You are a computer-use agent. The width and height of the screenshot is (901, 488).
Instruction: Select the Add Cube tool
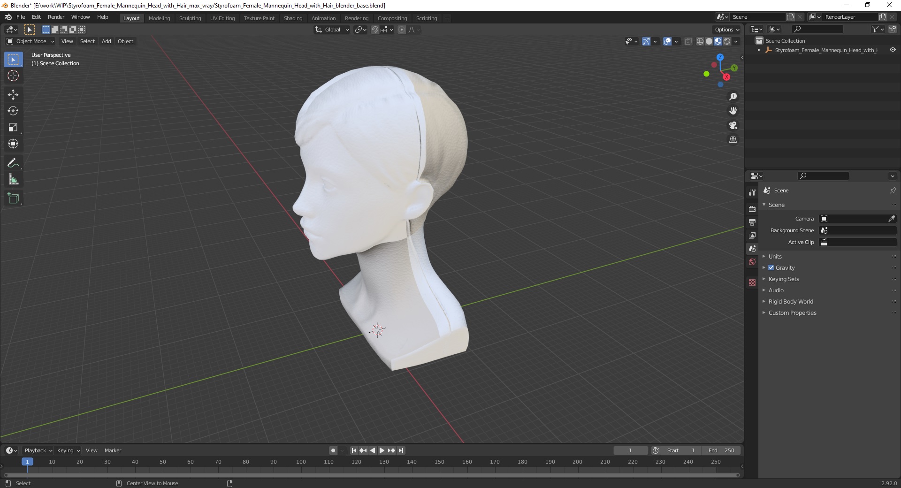[x=13, y=198]
